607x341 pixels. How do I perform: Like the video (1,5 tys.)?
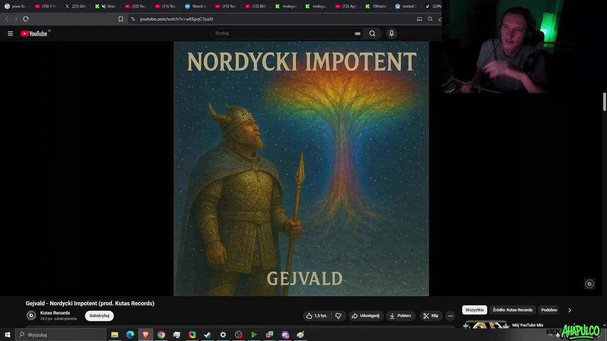(316, 315)
